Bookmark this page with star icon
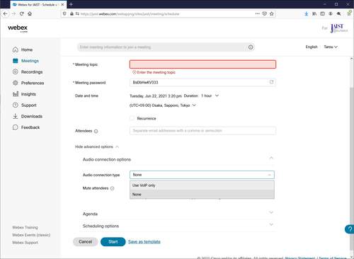The height and width of the screenshot is (259, 354). click(272, 13)
